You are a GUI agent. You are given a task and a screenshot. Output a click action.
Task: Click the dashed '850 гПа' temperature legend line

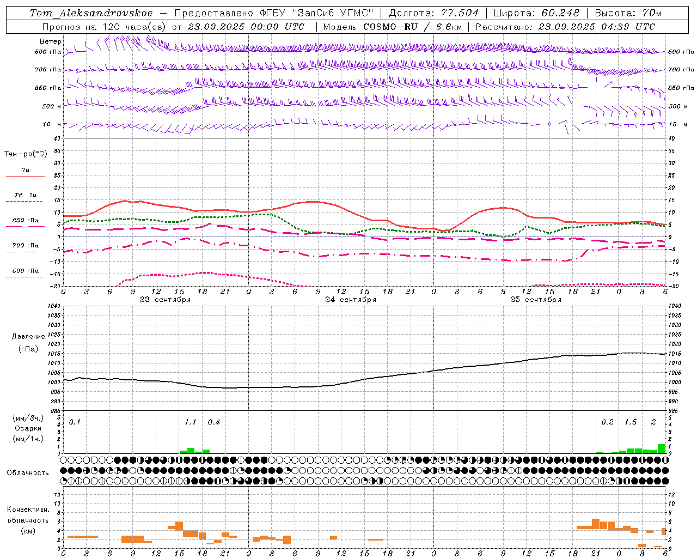tap(25, 227)
